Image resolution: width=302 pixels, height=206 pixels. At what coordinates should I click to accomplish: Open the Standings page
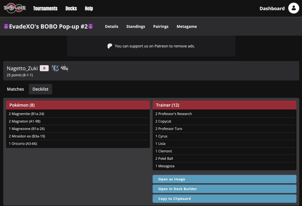point(136,26)
